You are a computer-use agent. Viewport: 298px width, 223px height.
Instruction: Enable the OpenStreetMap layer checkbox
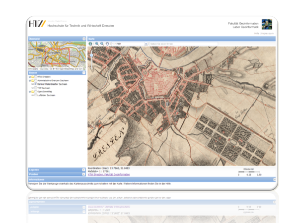pyautogui.click(x=36, y=91)
